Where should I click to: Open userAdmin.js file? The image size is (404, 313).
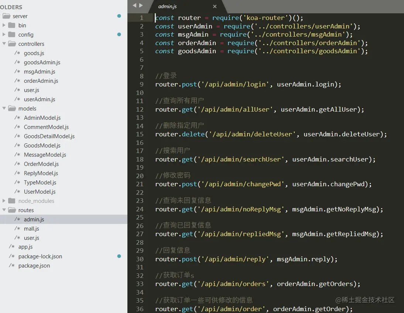point(40,99)
